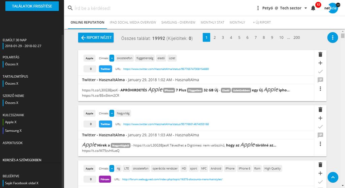Image resolution: width=345 pixels, height=188 pixels.
Task: Create a new report with + Új riport
Action: [x=262, y=22]
